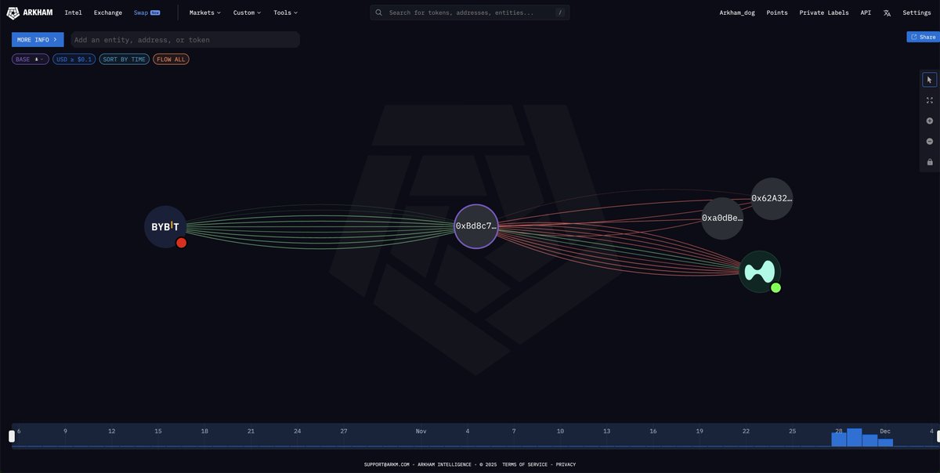Open the Swap tab
The image size is (940, 473).
146,13
